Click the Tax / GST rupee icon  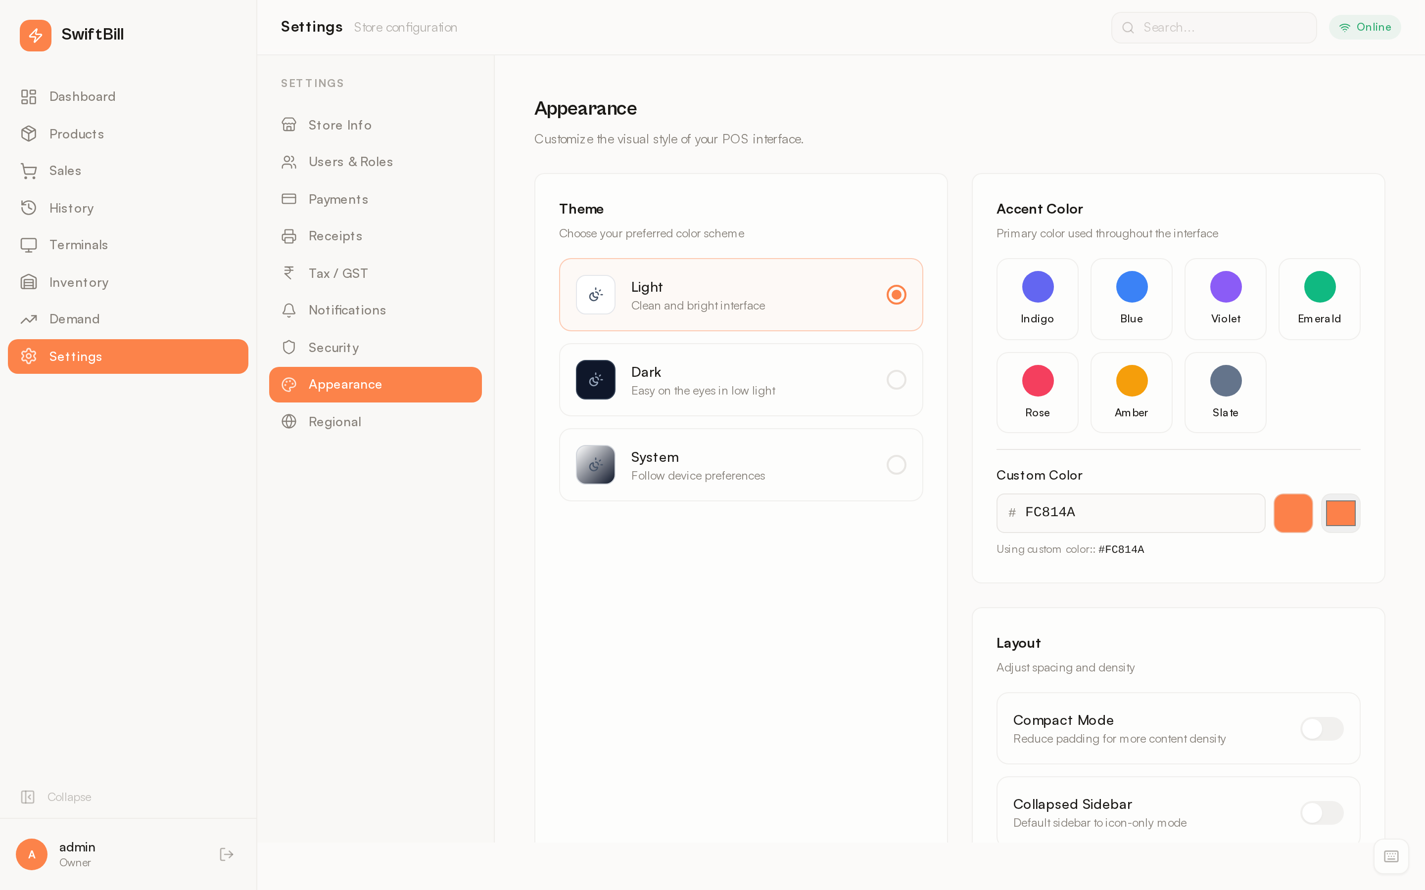288,273
